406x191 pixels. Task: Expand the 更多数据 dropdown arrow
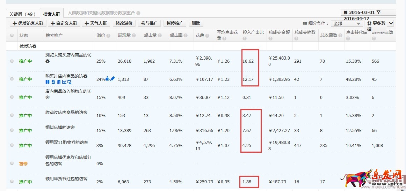[391, 23]
